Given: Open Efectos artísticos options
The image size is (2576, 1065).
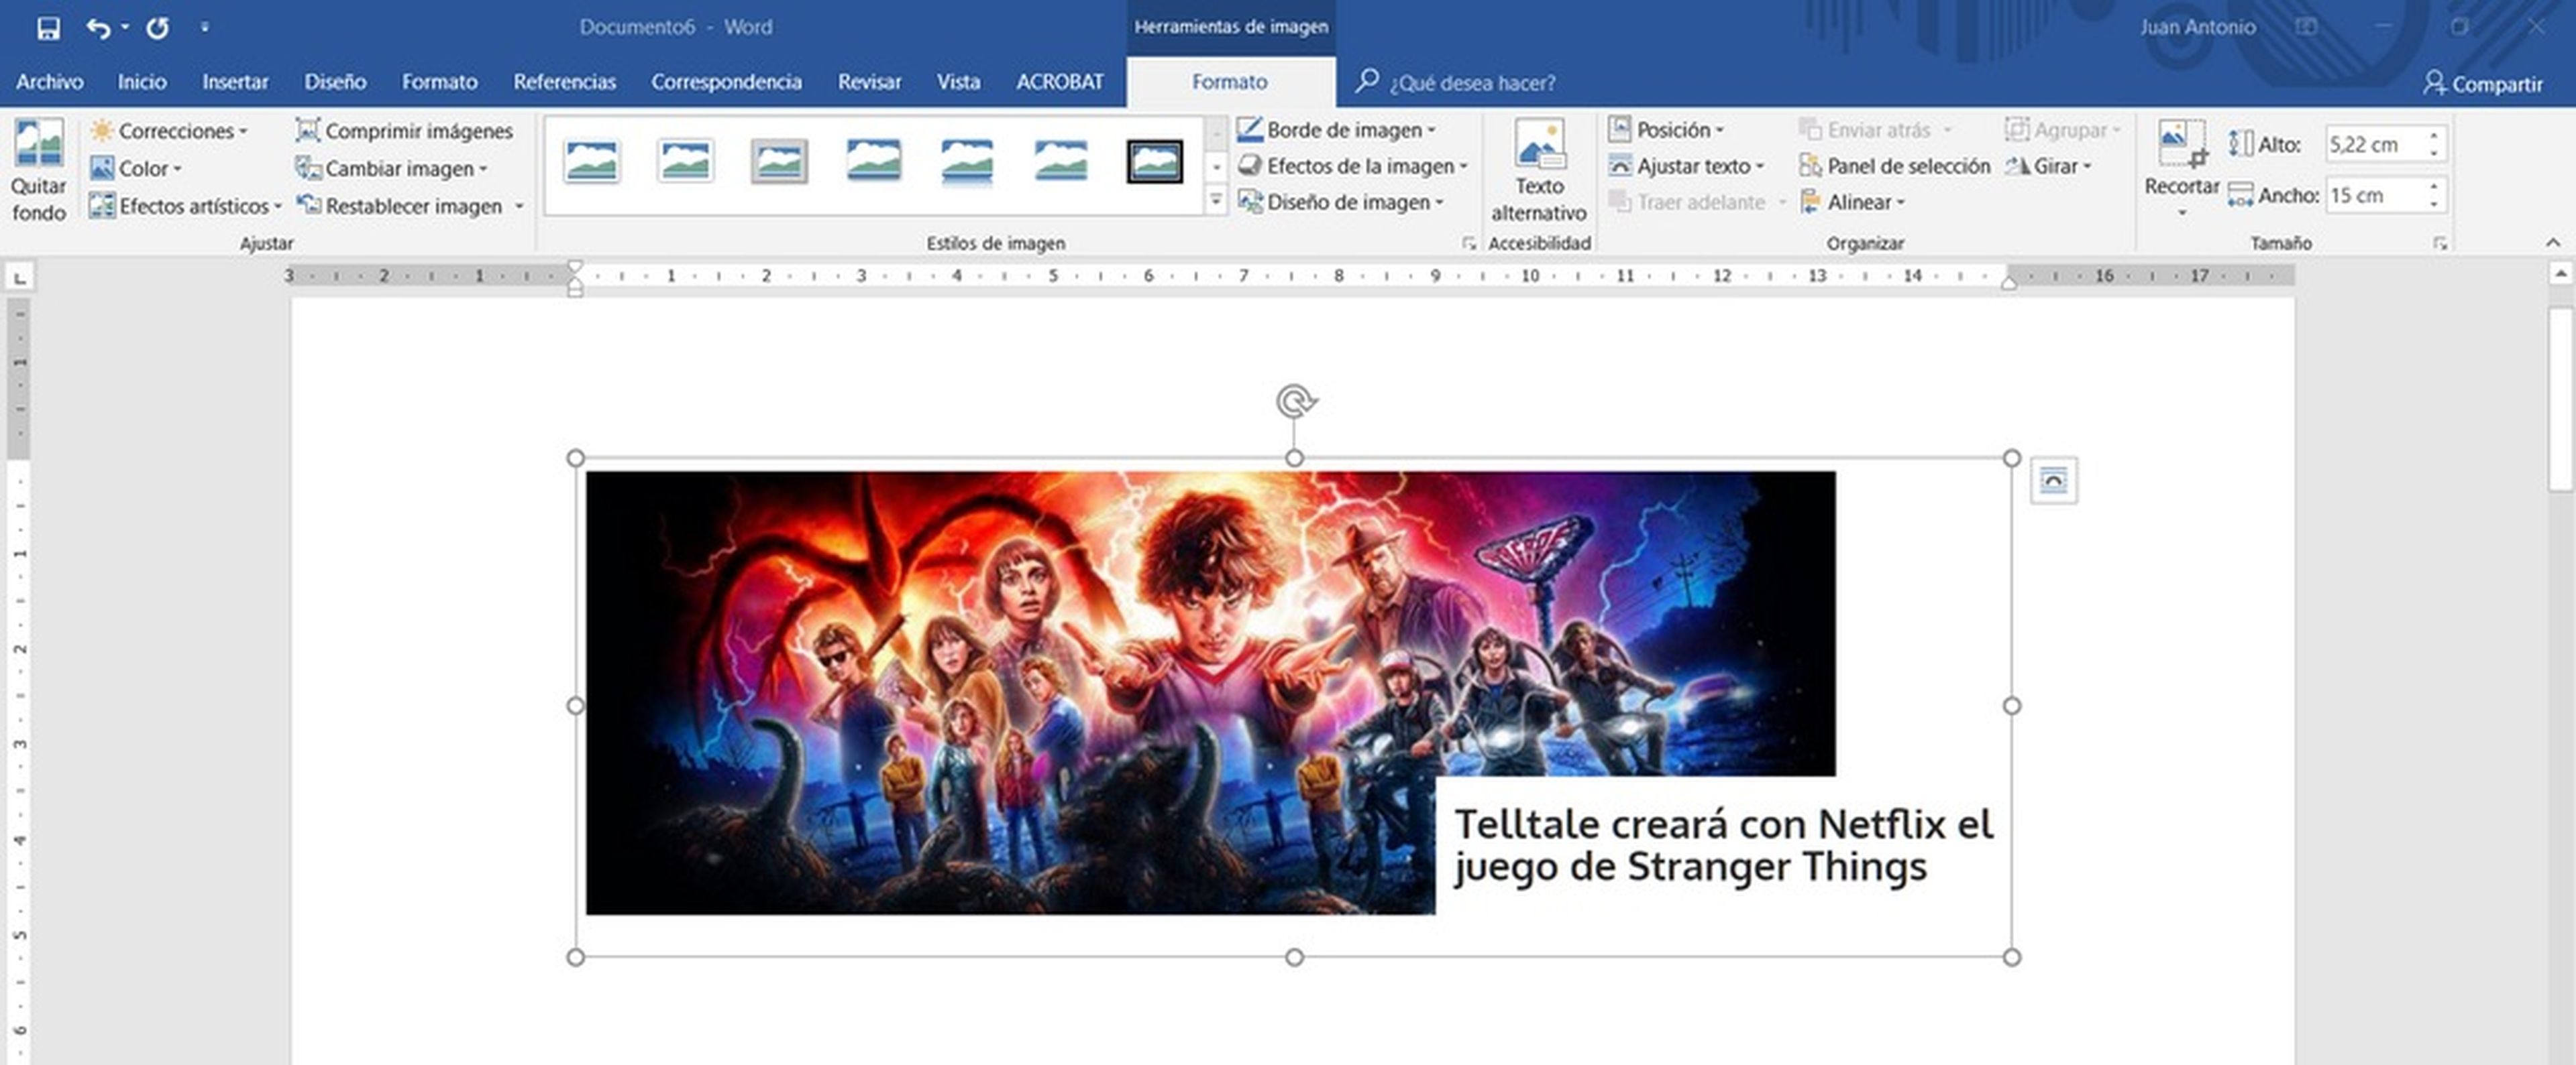Looking at the screenshot, I should point(185,206).
